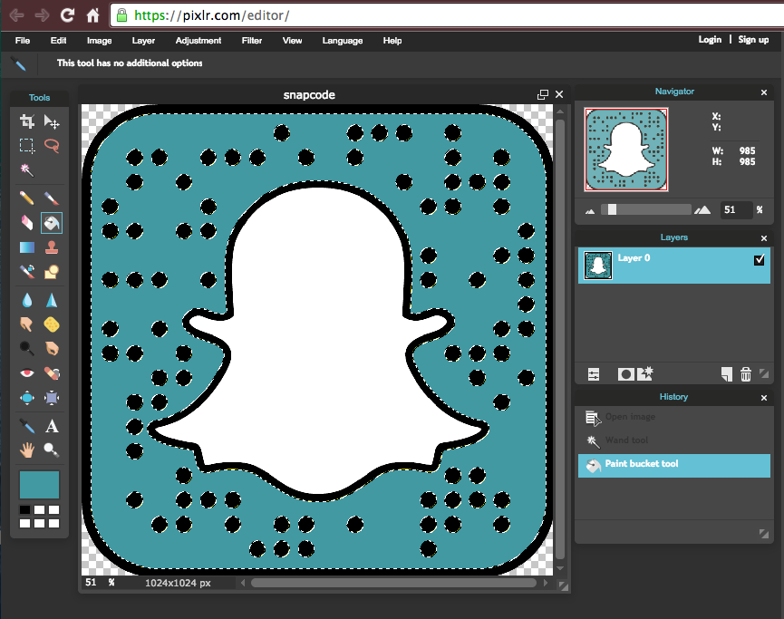
Task: Toggle Layer 0 visibility checkbox
Action: [759, 259]
